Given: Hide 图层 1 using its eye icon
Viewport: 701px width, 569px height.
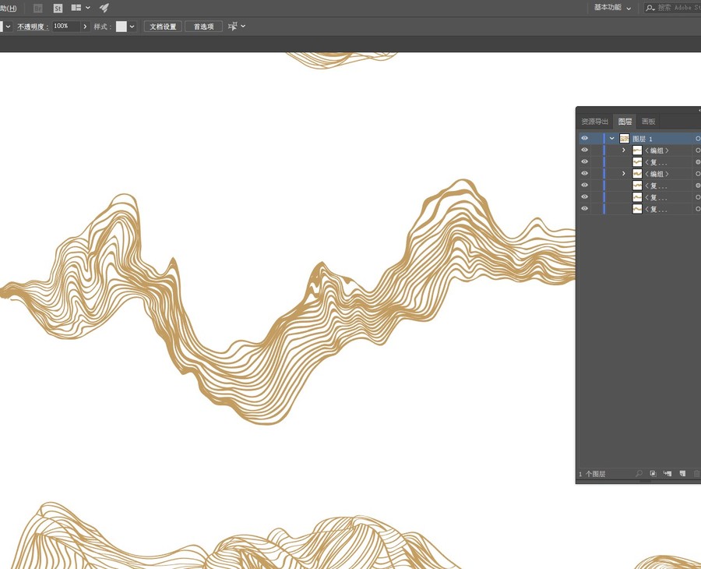Looking at the screenshot, I should pos(584,138).
